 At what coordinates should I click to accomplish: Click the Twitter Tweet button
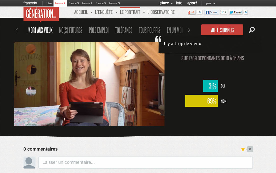(236, 12)
